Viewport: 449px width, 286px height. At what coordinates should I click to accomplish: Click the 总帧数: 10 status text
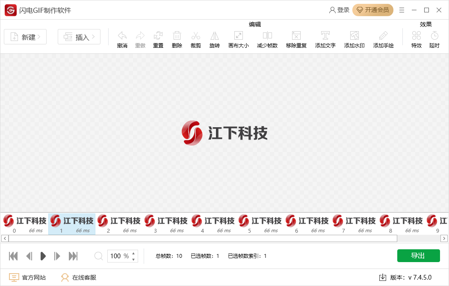pos(169,256)
